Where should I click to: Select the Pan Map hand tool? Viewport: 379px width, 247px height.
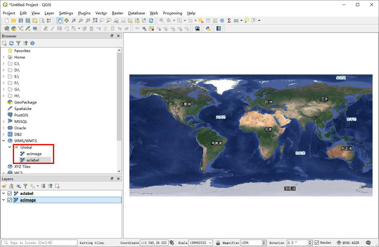[60, 21]
